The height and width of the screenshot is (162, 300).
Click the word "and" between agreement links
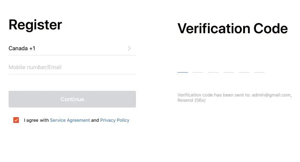coord(95,120)
